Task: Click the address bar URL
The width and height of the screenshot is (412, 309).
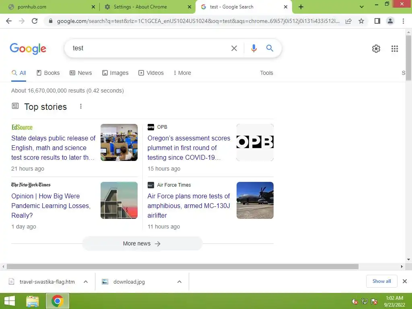Action: point(198,21)
